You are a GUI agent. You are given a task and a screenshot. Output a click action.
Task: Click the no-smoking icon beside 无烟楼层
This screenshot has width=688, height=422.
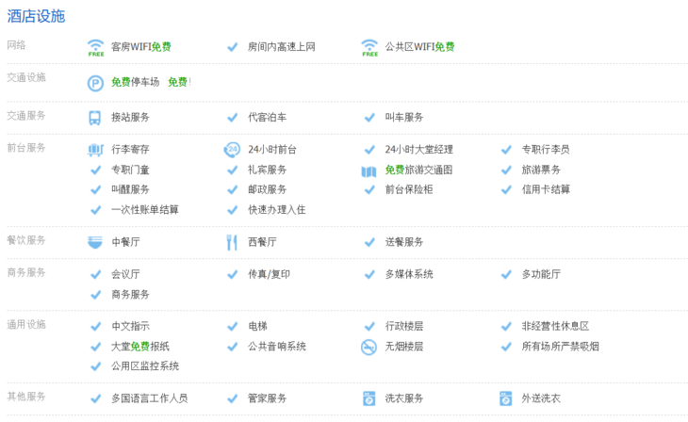(x=369, y=347)
